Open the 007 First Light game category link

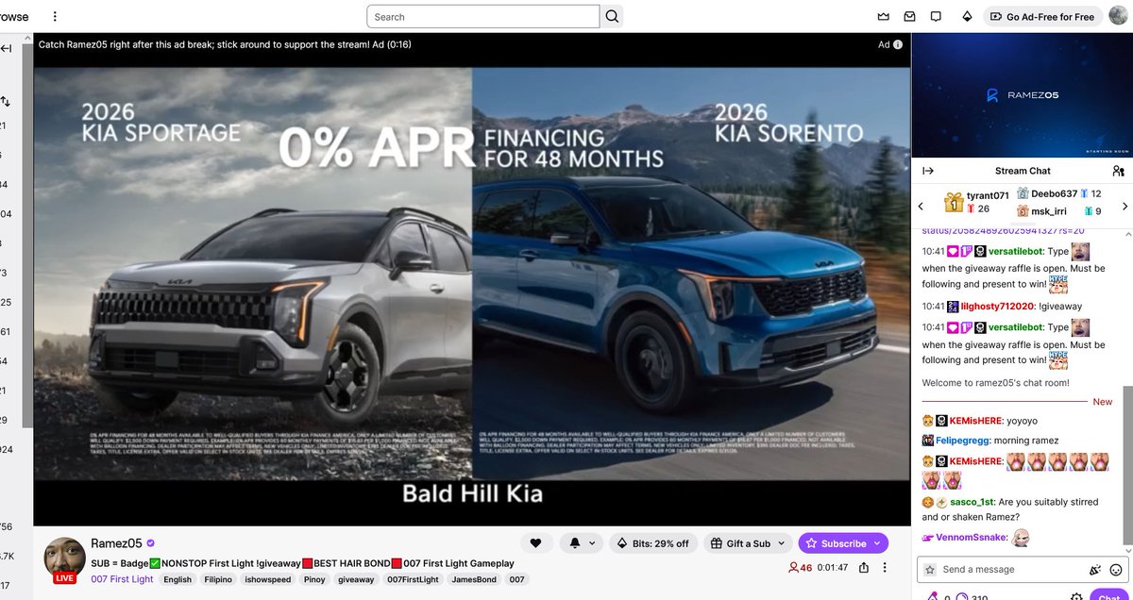[122, 579]
